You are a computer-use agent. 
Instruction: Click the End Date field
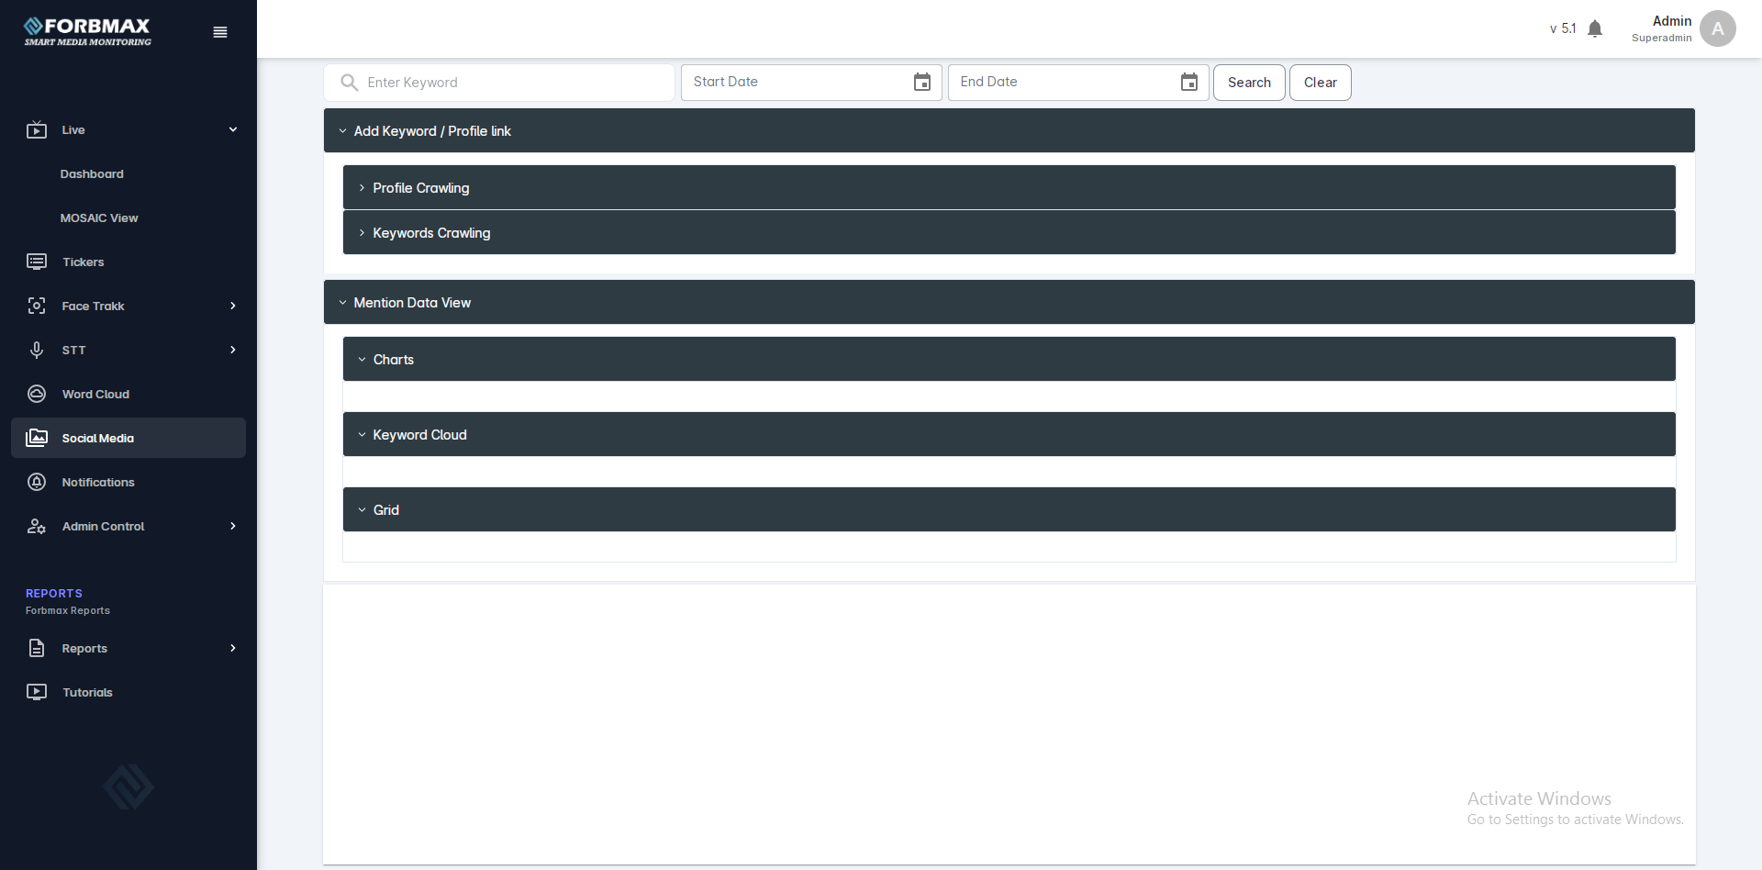click(x=1078, y=83)
